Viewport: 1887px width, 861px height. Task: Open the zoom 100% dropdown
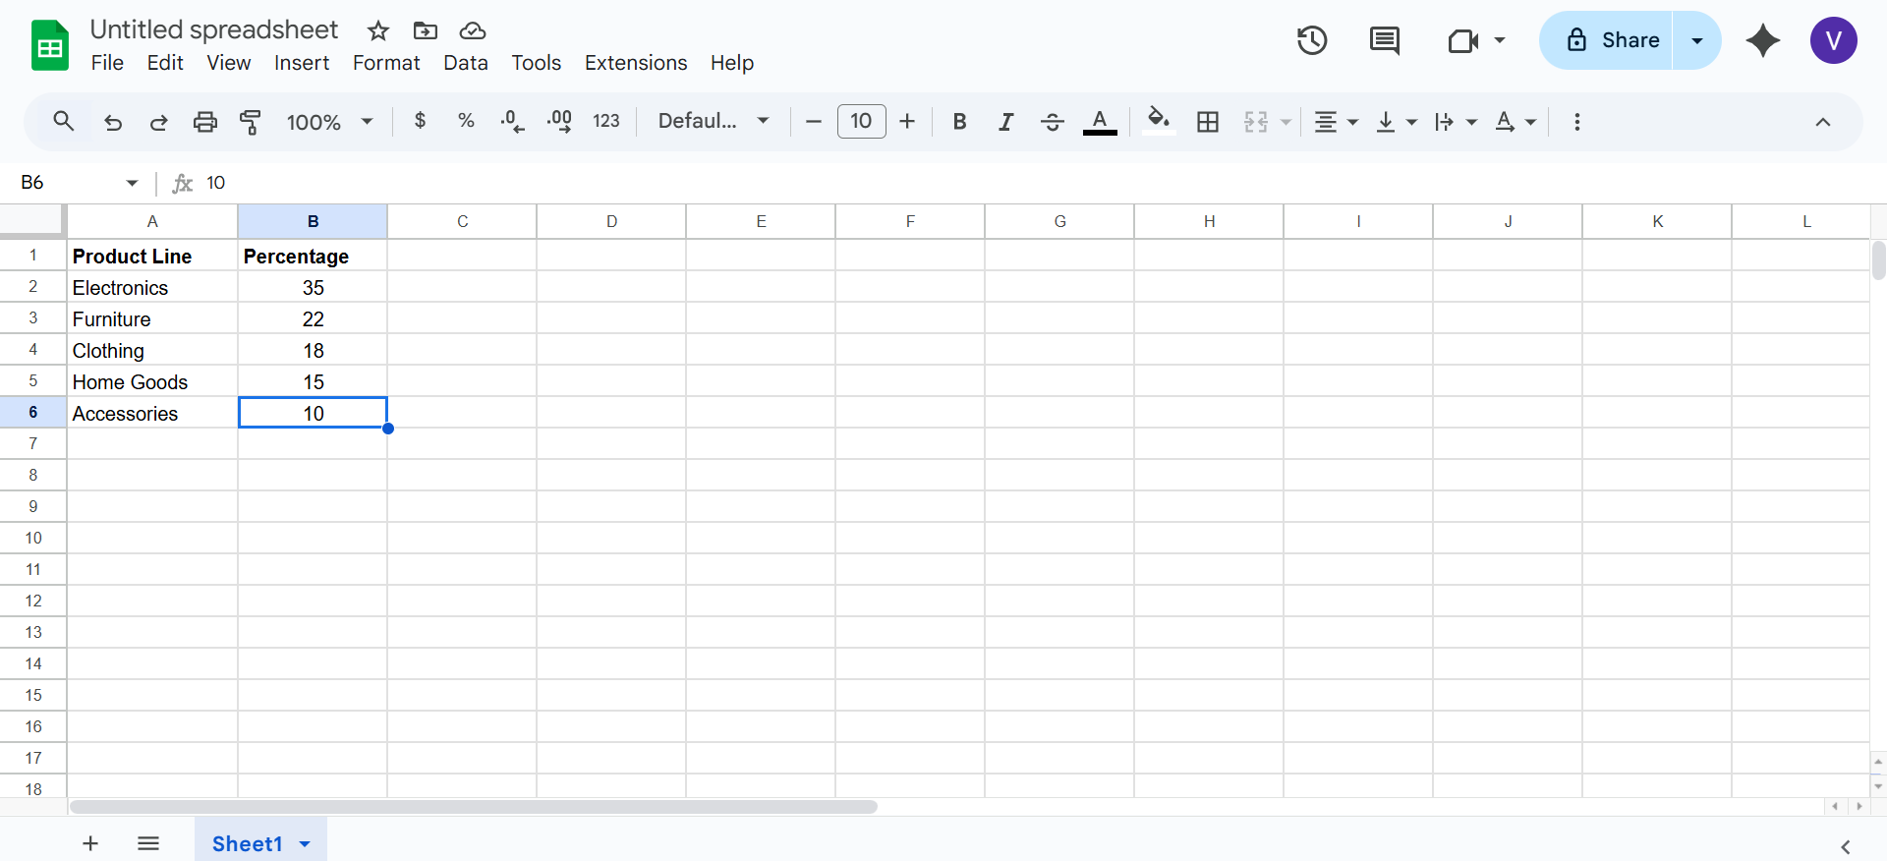(330, 122)
